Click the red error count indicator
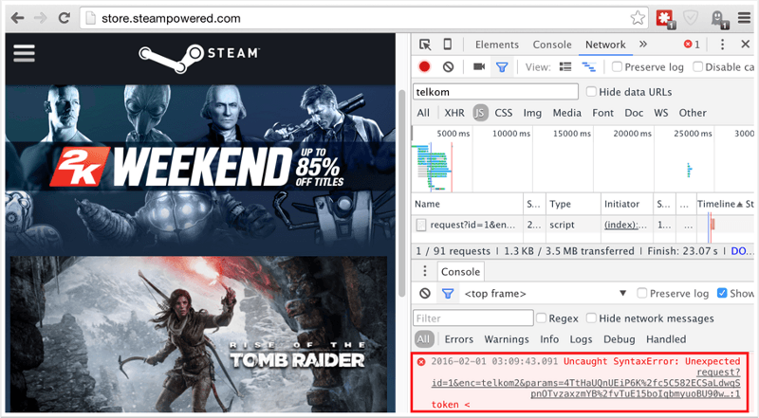 coord(692,45)
